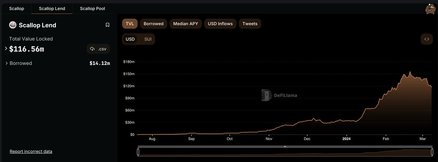Download the data as .csv
The height and width of the screenshot is (162, 438).
(98, 49)
